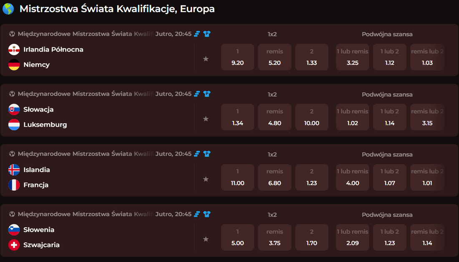
Task: Star the Słowacja vs Luksemburg match
Action: [x=206, y=119]
